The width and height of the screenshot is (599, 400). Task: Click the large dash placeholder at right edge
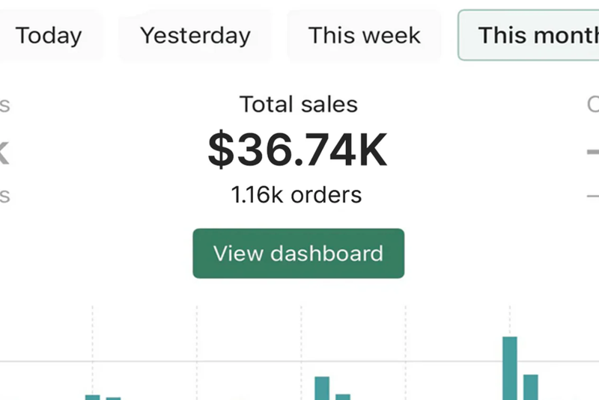(592, 152)
